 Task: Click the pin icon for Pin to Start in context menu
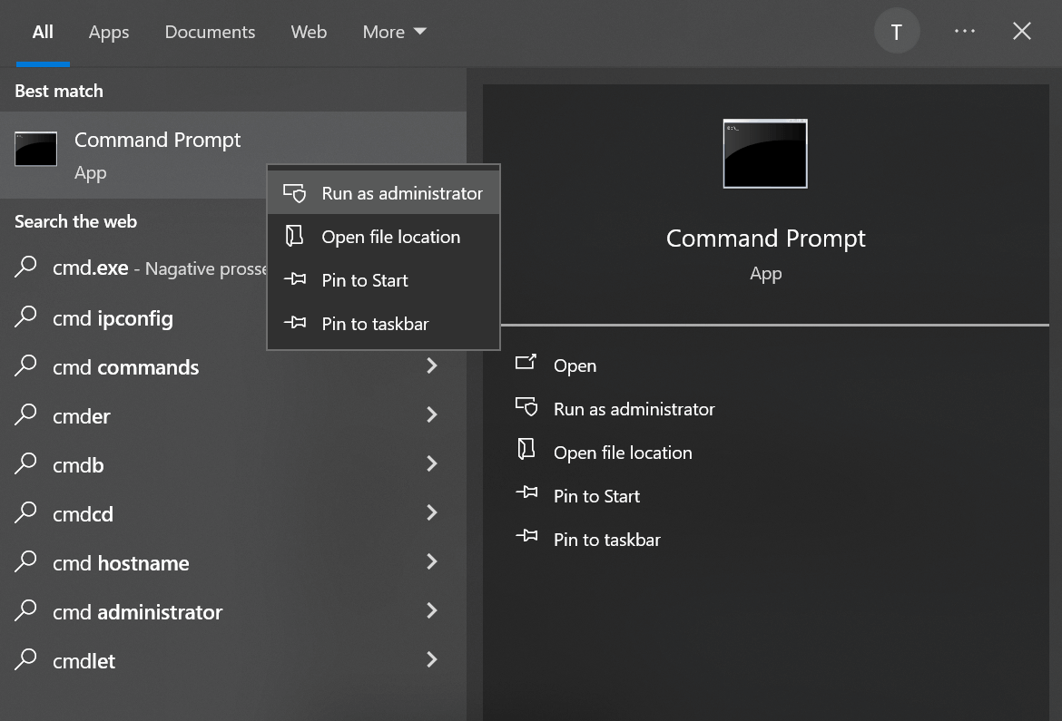pos(295,280)
